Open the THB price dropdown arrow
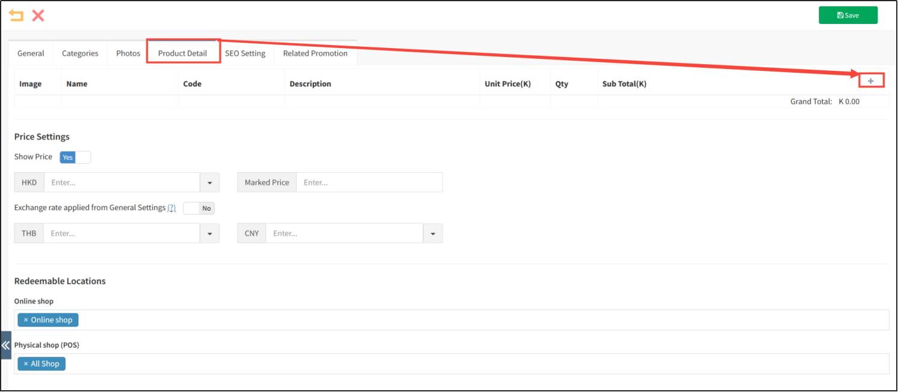 pos(209,234)
